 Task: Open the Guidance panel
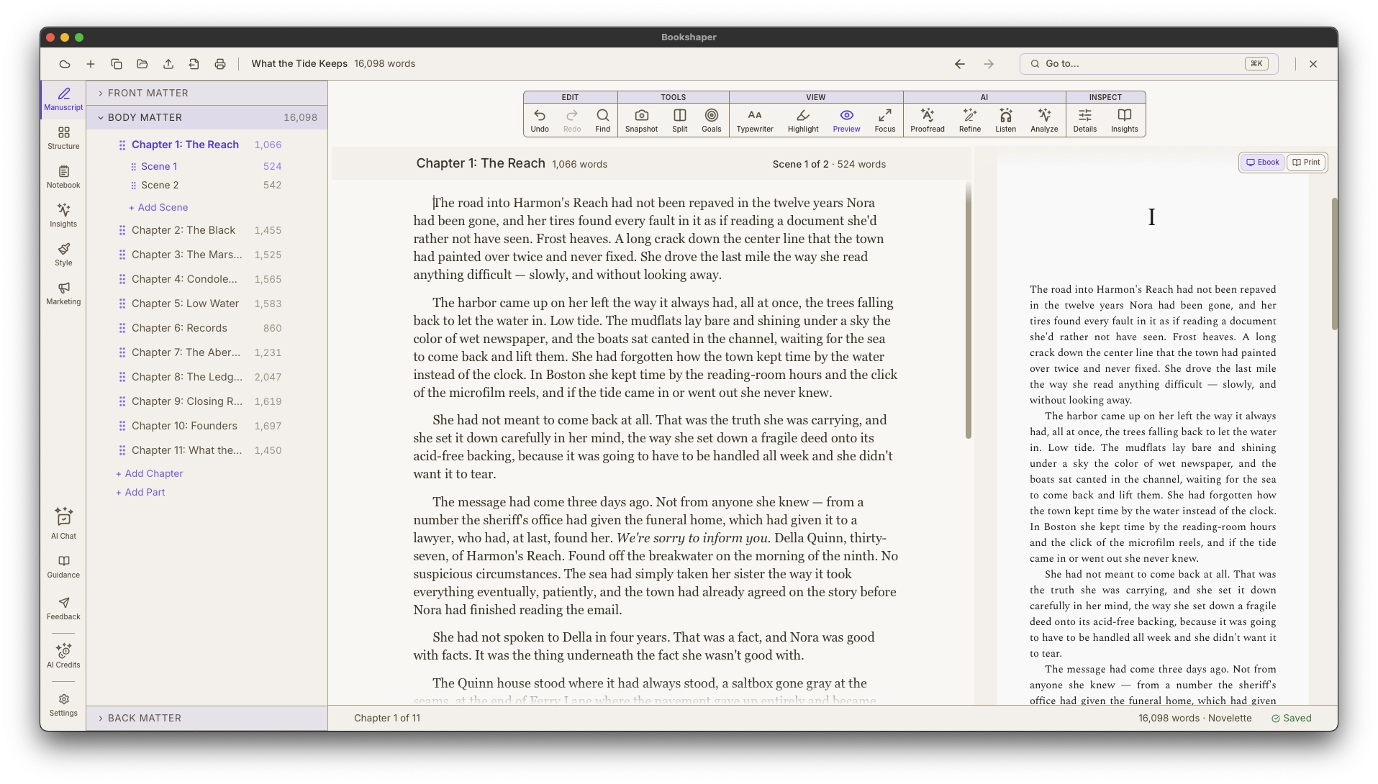[x=63, y=567]
